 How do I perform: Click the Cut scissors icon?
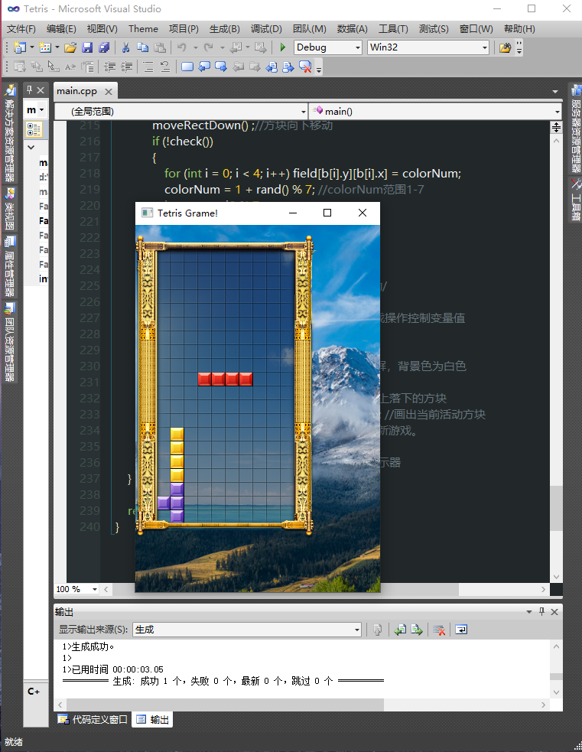click(x=125, y=47)
